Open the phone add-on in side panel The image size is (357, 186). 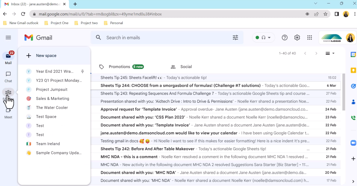point(353,118)
